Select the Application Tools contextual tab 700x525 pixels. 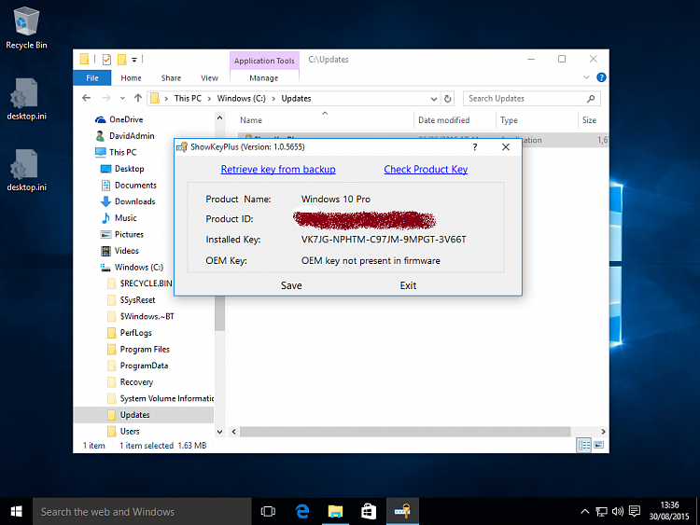[x=264, y=61]
